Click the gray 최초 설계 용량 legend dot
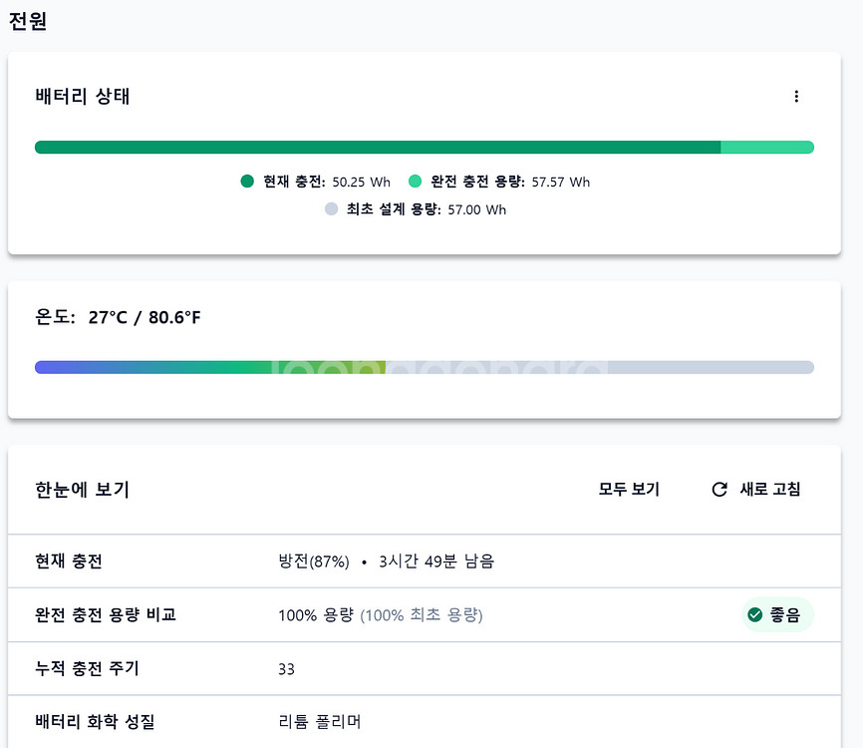 click(332, 209)
